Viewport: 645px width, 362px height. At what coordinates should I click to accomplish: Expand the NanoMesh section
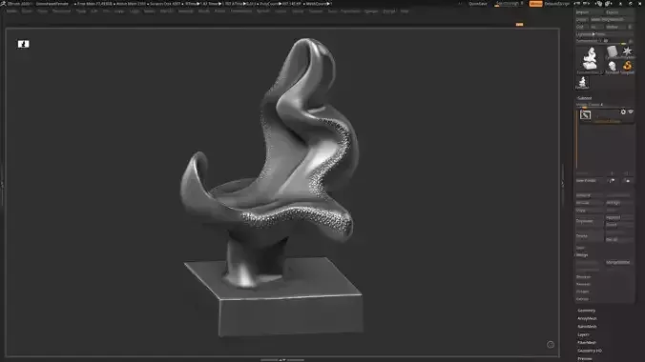(587, 327)
